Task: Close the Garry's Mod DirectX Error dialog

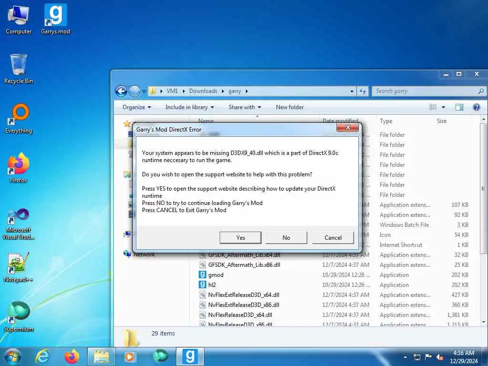Action: (347, 127)
